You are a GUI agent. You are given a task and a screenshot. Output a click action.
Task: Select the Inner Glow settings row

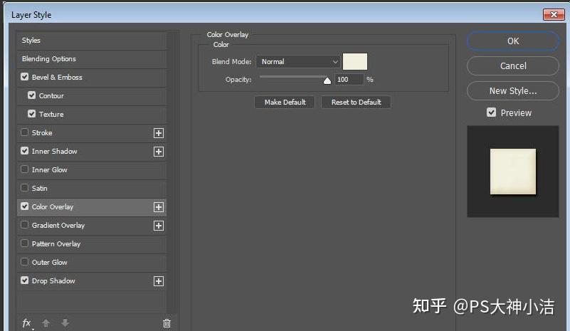pyautogui.click(x=92, y=170)
